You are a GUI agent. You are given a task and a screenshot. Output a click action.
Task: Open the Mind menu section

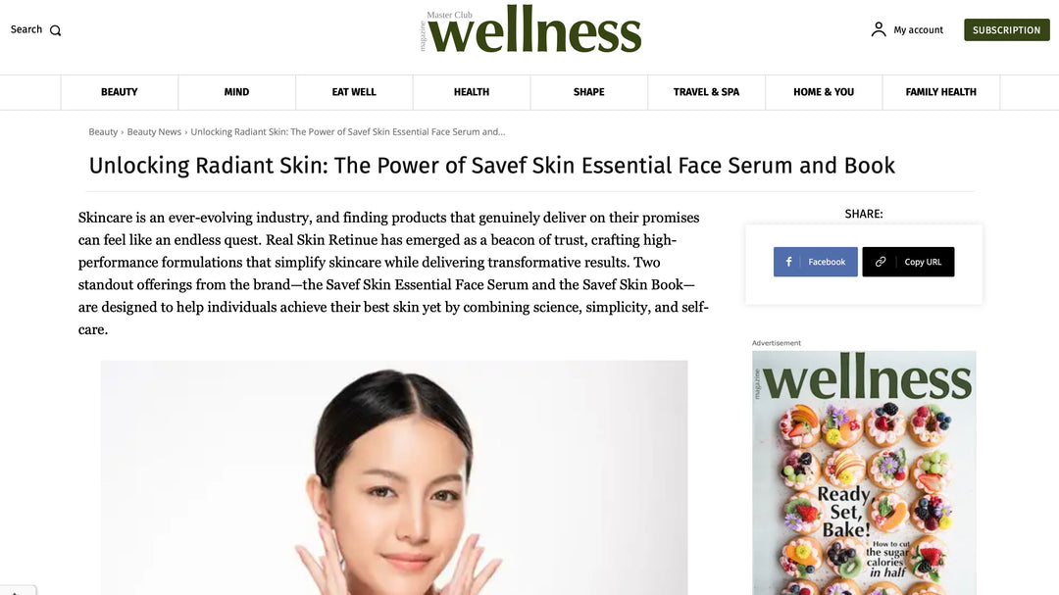[x=237, y=92]
